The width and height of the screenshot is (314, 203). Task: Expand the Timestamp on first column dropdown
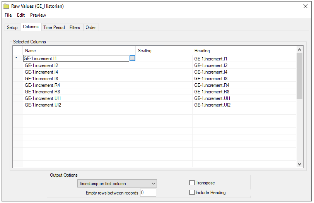[x=117, y=184]
